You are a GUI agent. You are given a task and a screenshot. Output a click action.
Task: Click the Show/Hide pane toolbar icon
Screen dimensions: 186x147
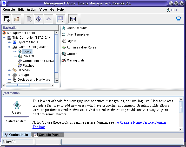pos(73,19)
